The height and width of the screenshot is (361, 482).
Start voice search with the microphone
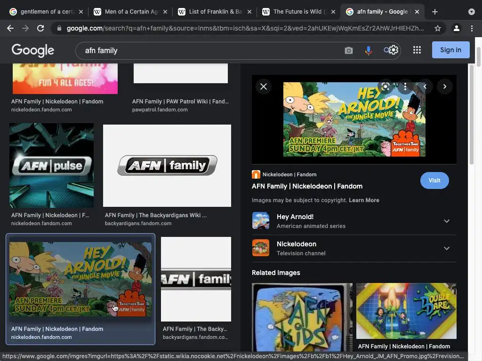368,50
